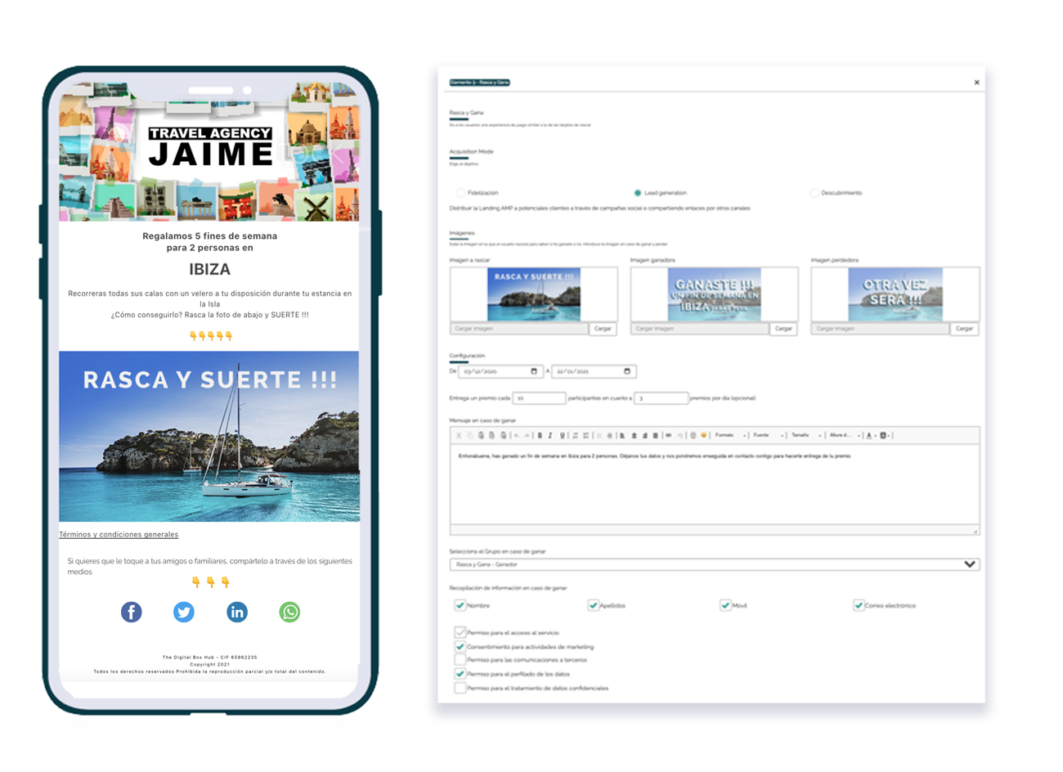This screenshot has height=772, width=1063.
Task: Click Cargar for Imagen perdedora
Action: (964, 329)
